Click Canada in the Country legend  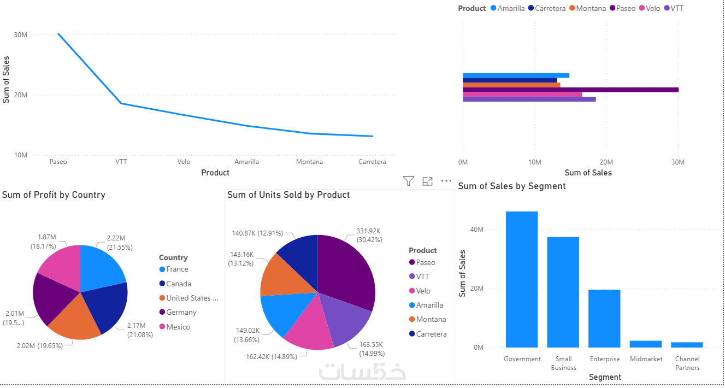179,284
